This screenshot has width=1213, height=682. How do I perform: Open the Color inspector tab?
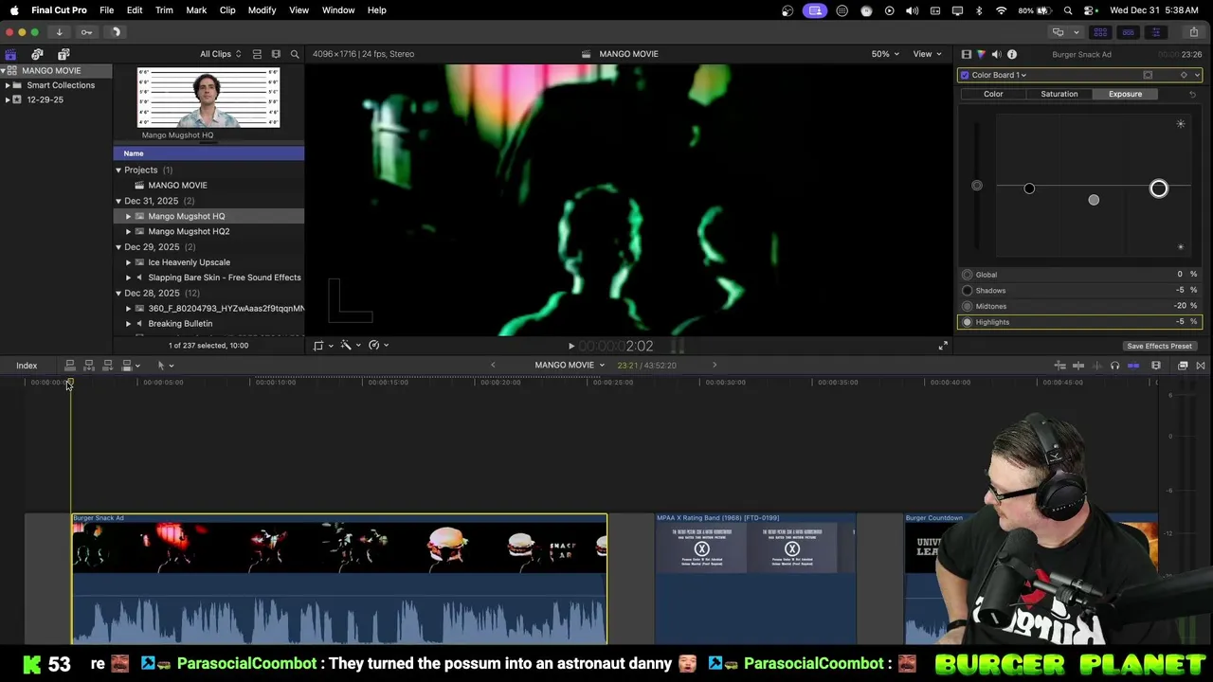(x=981, y=54)
